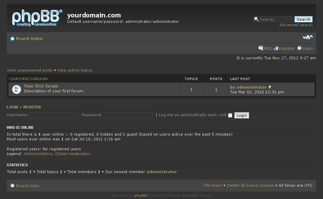Click the LOGIN heading link

coord(12,107)
